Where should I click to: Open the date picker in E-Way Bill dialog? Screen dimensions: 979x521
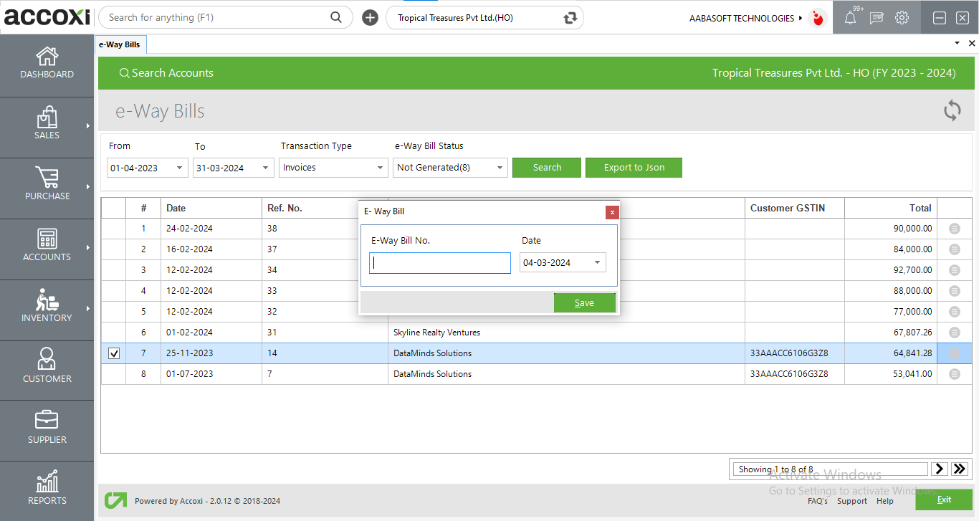click(x=597, y=262)
